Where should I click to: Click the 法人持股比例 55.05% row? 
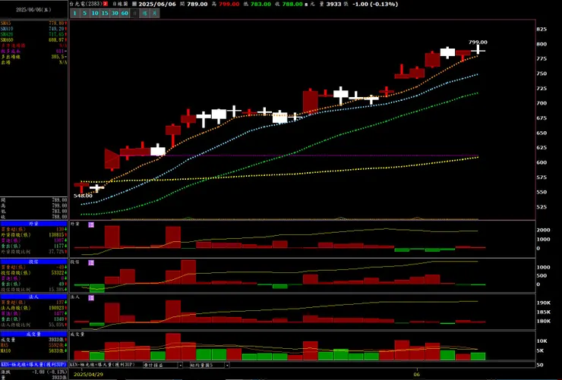pos(33,325)
